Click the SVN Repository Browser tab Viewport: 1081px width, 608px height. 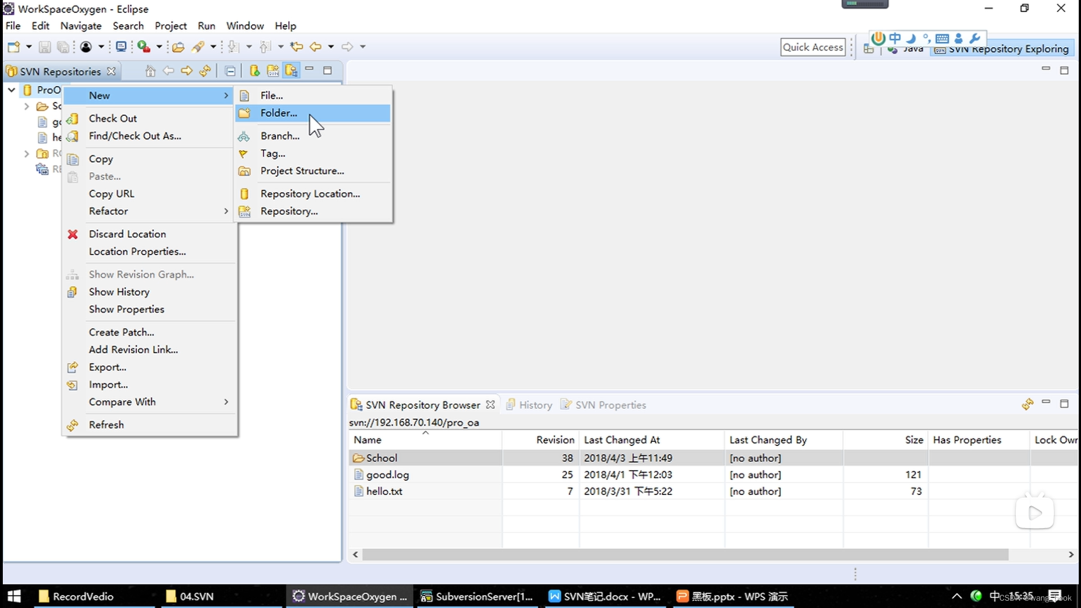pos(422,405)
